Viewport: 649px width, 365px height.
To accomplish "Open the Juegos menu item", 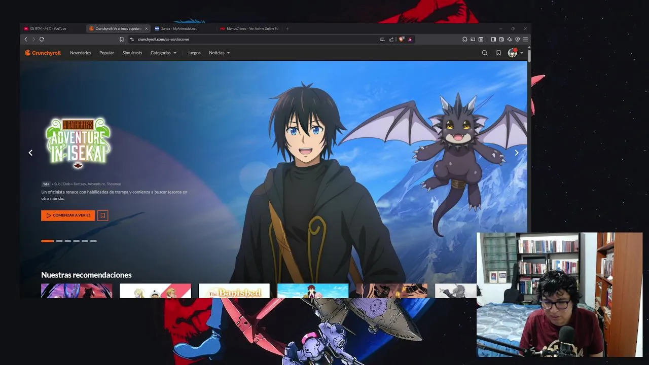I will click(x=194, y=53).
